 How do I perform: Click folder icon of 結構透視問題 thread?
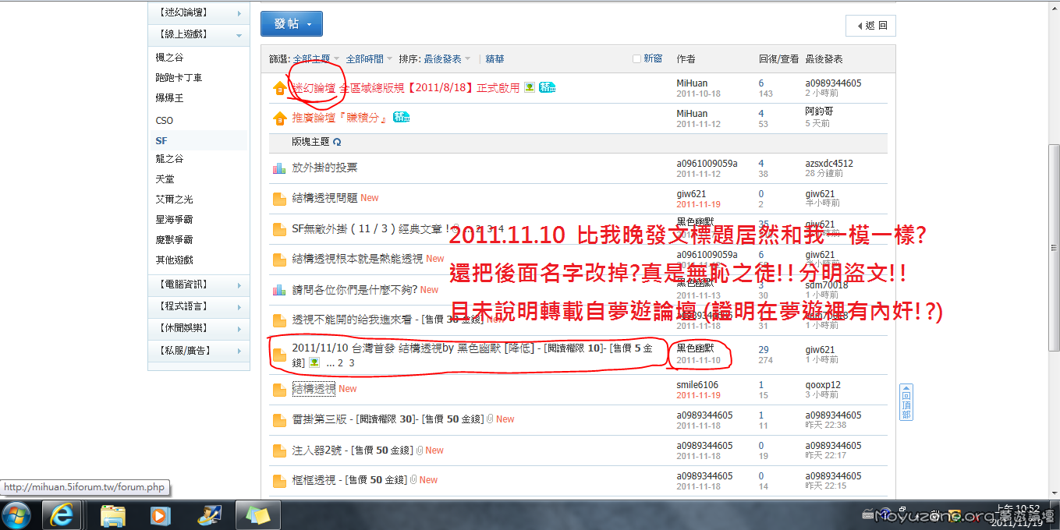click(279, 199)
